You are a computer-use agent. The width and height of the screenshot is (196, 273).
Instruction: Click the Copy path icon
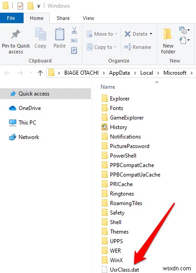(74, 41)
